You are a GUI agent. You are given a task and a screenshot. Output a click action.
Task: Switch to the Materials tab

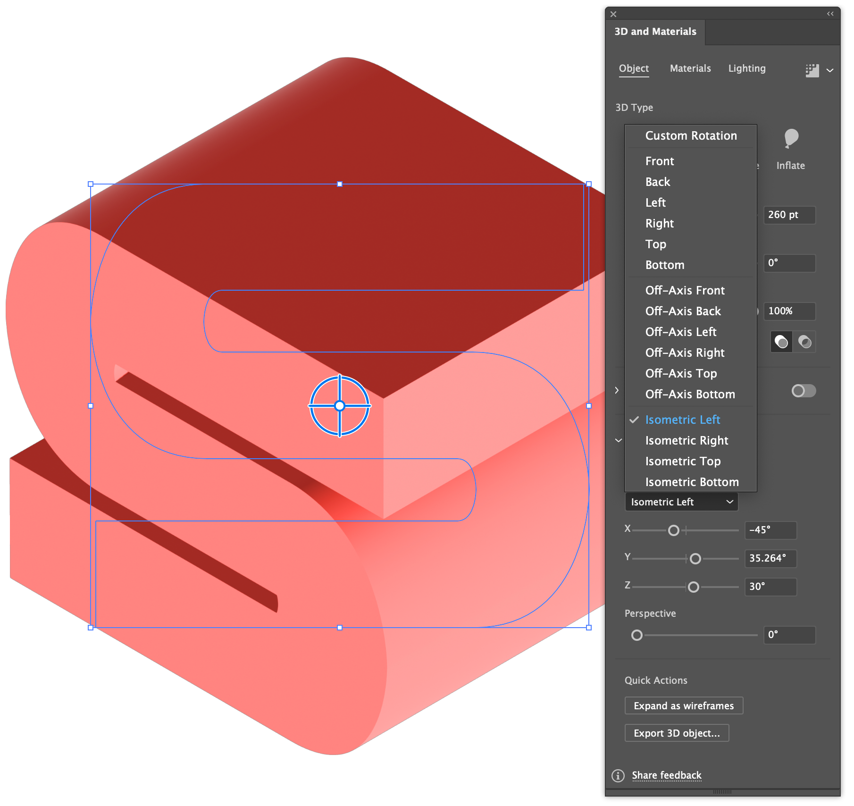tap(690, 68)
